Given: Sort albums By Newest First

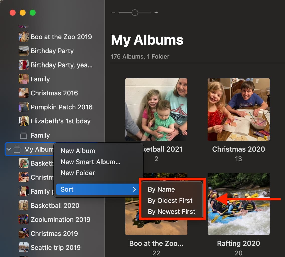Looking at the screenshot, I should coord(171,212).
